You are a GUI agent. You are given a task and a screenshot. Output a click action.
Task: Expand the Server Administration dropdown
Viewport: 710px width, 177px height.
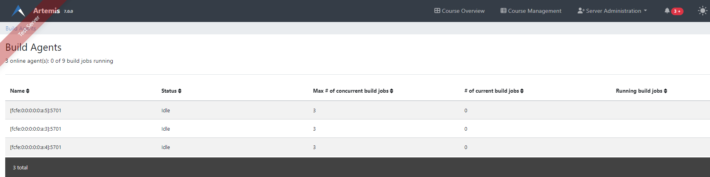pyautogui.click(x=612, y=11)
